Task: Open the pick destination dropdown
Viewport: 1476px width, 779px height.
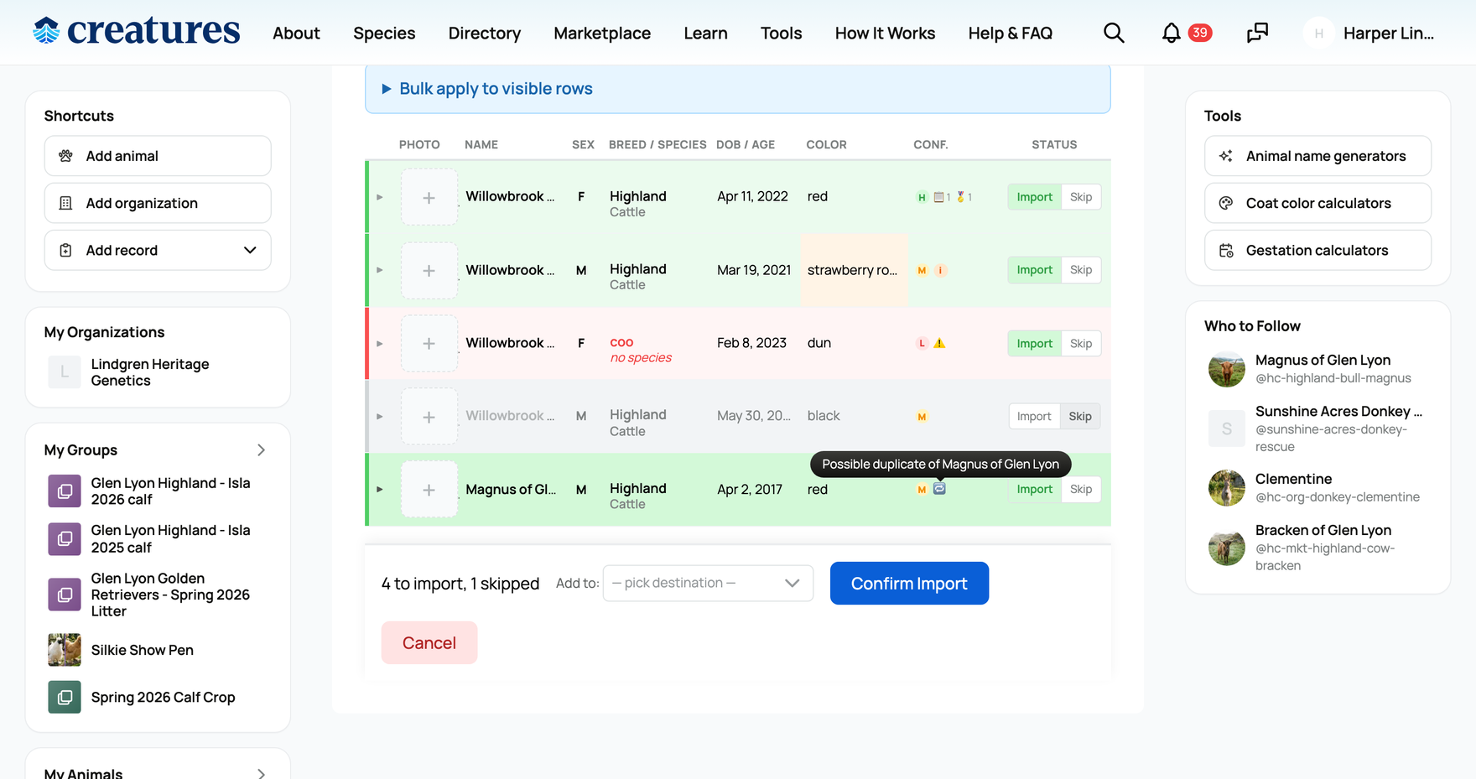Action: tap(708, 583)
